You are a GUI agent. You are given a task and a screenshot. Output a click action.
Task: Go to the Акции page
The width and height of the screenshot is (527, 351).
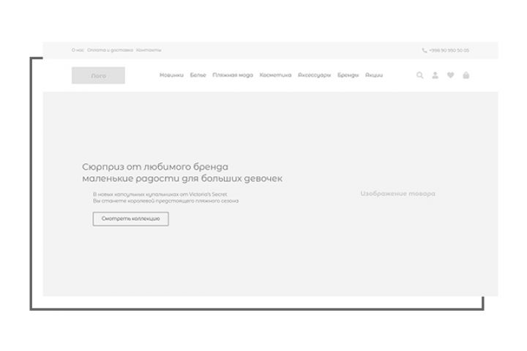tap(374, 75)
